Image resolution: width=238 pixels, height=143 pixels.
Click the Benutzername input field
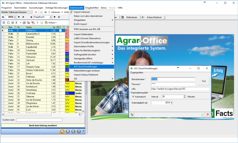pos(173,79)
